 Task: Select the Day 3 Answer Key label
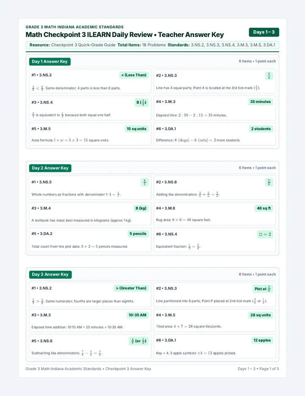(x=50, y=274)
